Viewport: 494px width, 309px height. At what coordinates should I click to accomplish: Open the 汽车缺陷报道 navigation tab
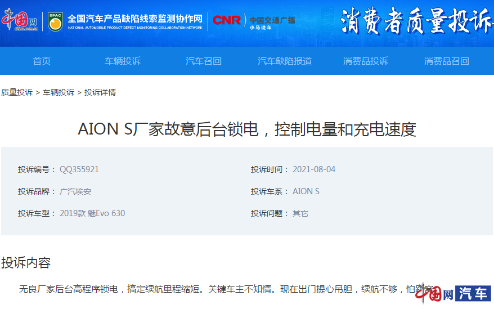(285, 61)
